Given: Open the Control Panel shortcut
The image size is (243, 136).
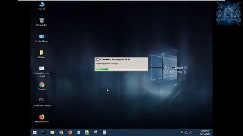Looking at the screenshot, I should coord(42,38).
